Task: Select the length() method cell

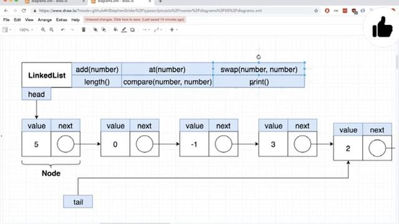Action: coord(97,82)
